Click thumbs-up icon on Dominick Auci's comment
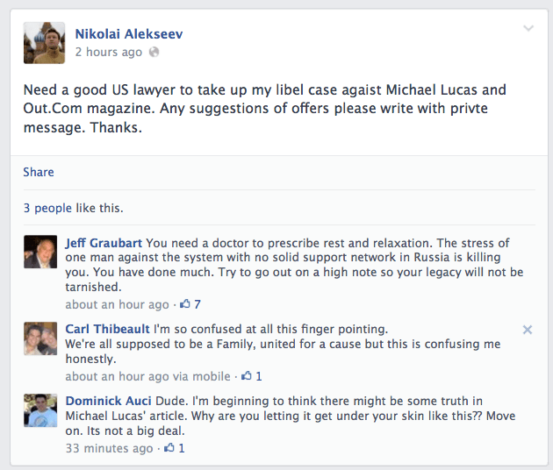Viewport: 553px width, 470px height. click(169, 448)
